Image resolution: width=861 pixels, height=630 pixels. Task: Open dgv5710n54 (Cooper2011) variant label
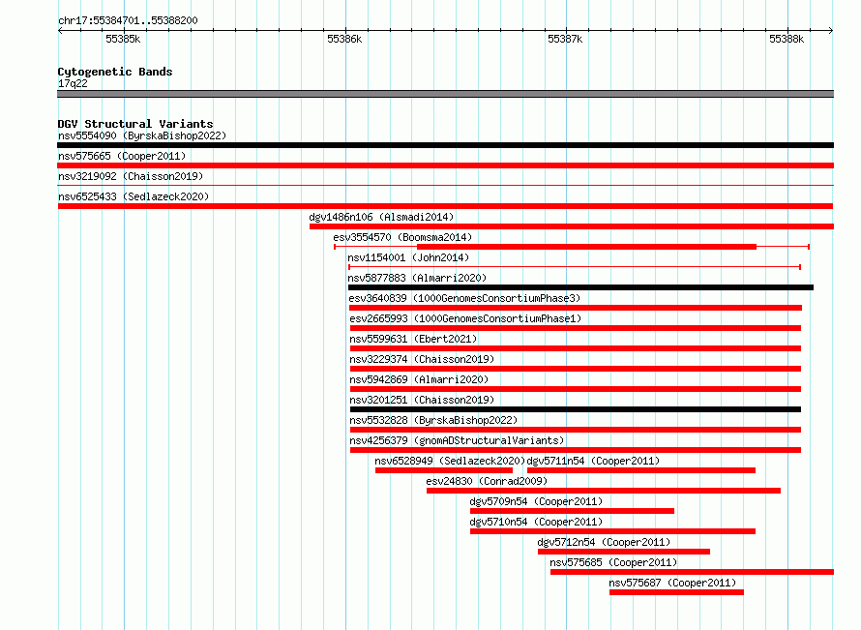[537, 522]
